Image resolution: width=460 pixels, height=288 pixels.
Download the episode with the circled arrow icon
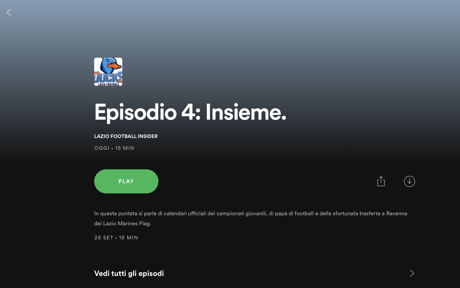pyautogui.click(x=409, y=181)
